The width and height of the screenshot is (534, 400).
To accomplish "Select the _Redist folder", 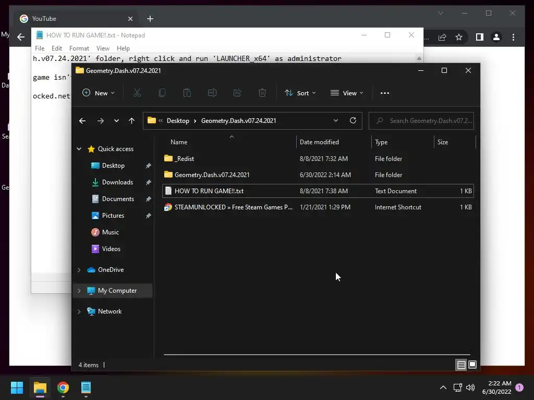I will [x=318, y=159].
